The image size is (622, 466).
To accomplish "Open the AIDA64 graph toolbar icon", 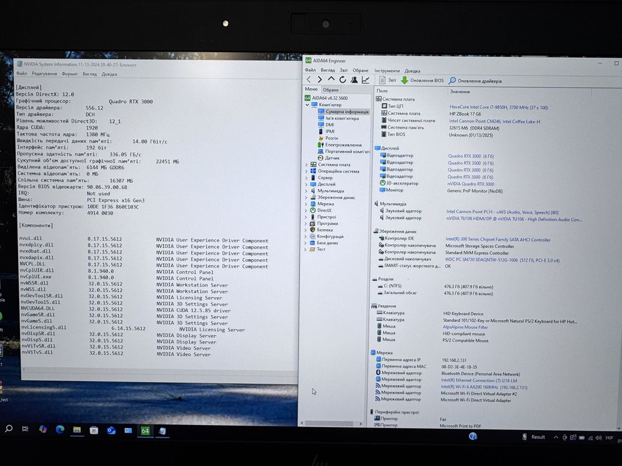I will click(365, 80).
